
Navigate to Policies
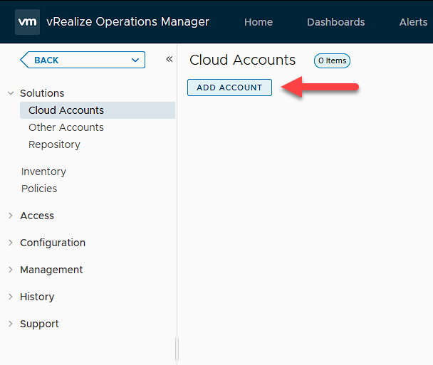click(x=39, y=189)
